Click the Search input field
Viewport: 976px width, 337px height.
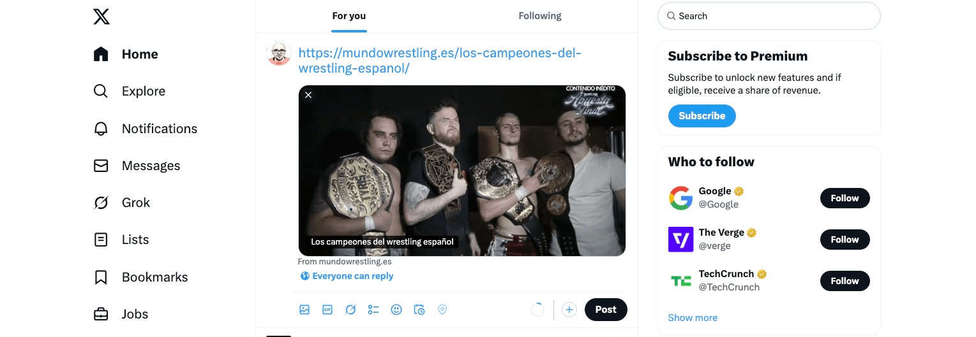tap(769, 16)
